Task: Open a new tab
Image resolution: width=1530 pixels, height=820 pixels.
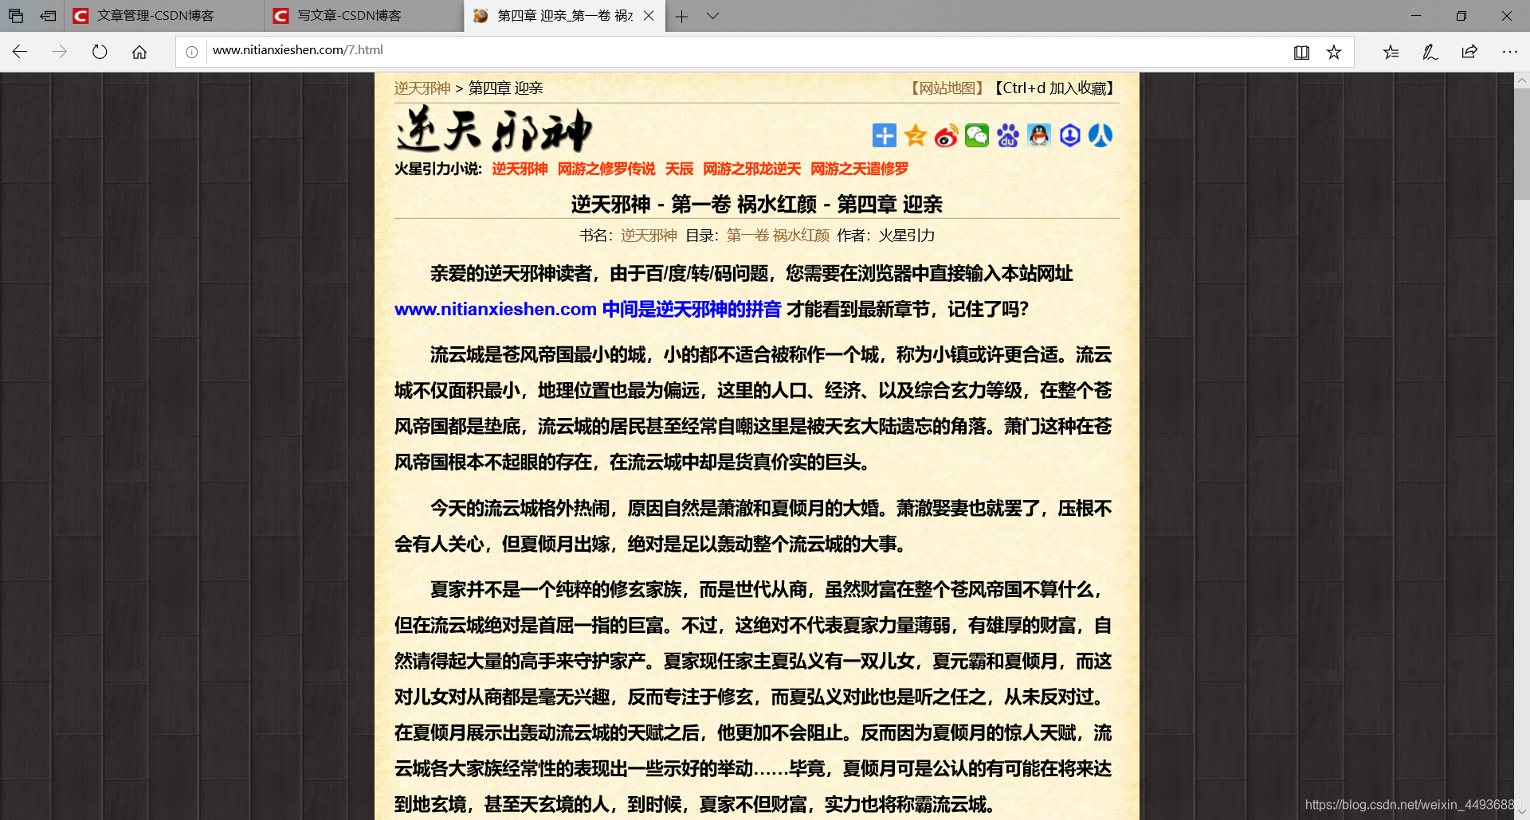Action: click(x=681, y=16)
